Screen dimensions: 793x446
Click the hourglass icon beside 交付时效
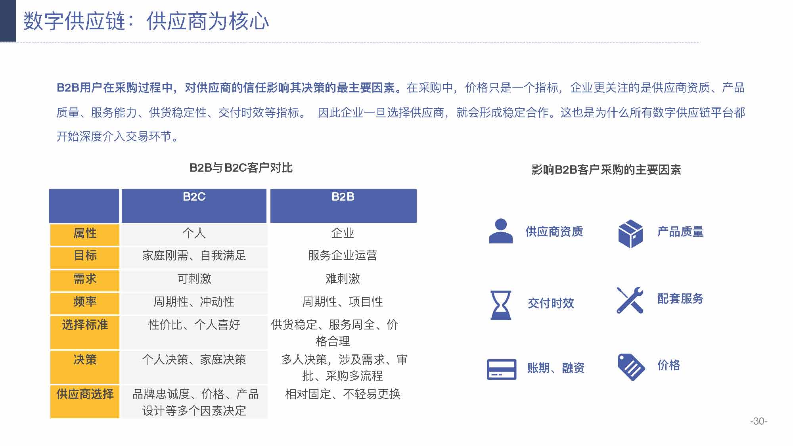[x=501, y=305]
